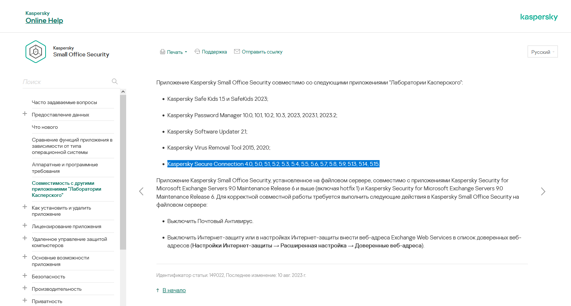This screenshot has height=306, width=571.
Task: Open Часто задаваемые вопросы topic
Action: (65, 103)
